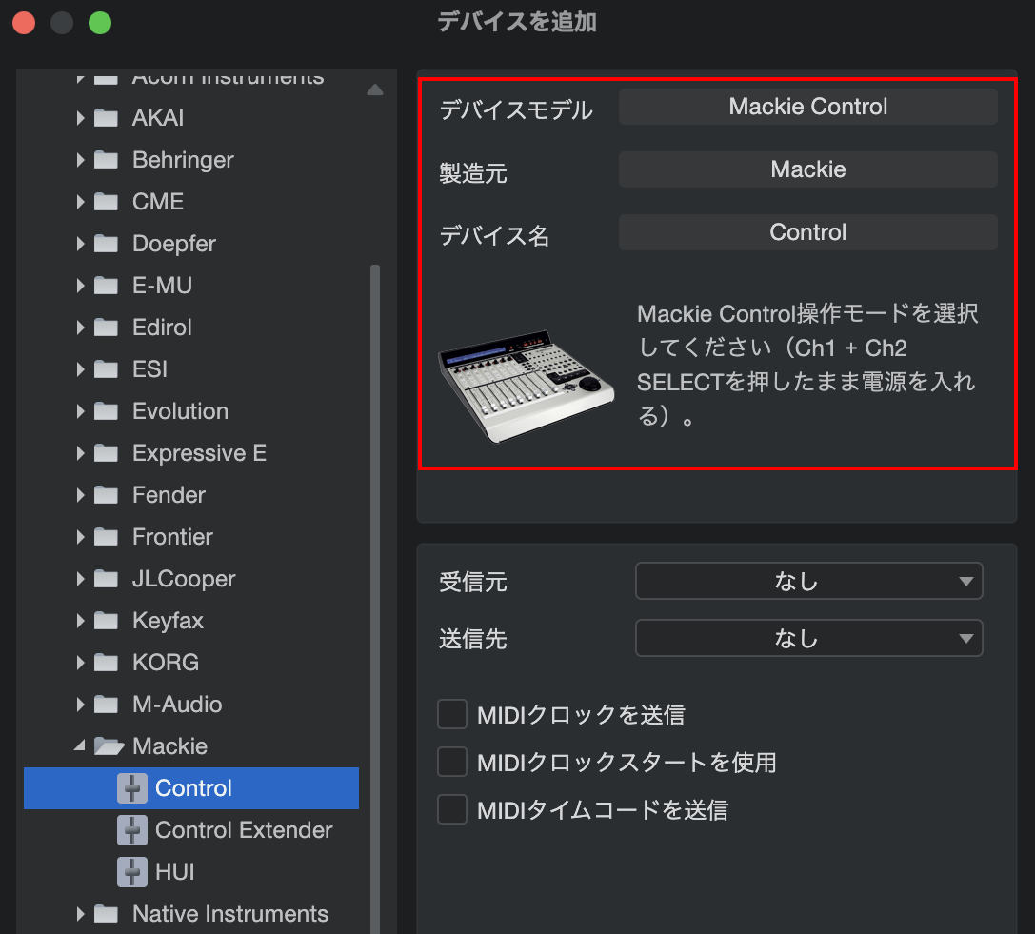The image size is (1035, 934).
Task: Click the E-MU folder icon
Action: [106, 285]
